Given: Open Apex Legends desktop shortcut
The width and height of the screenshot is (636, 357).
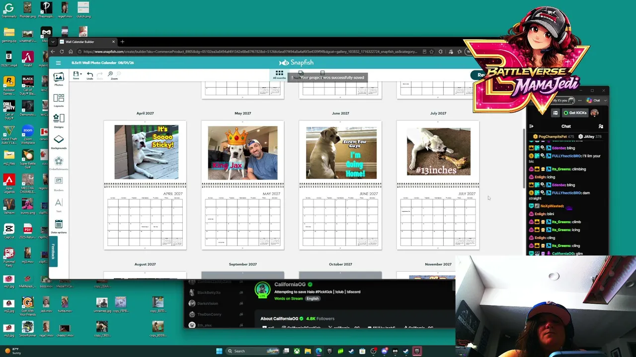Looking at the screenshot, I should tap(9, 183).
